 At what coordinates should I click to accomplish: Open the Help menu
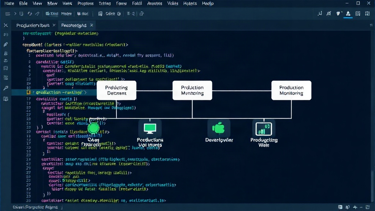click(x=208, y=3)
